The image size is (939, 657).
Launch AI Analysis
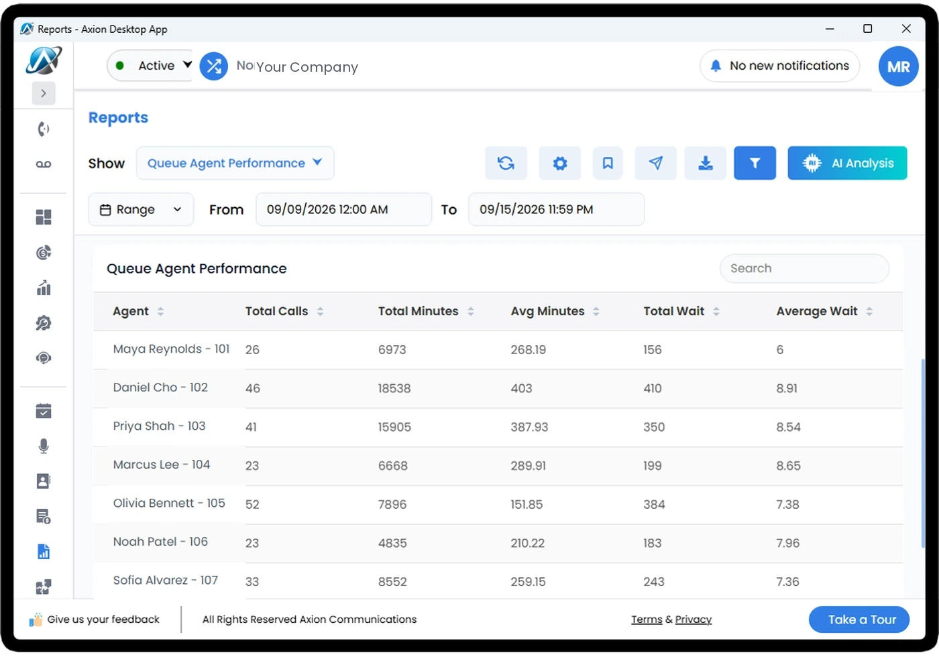[x=848, y=163]
